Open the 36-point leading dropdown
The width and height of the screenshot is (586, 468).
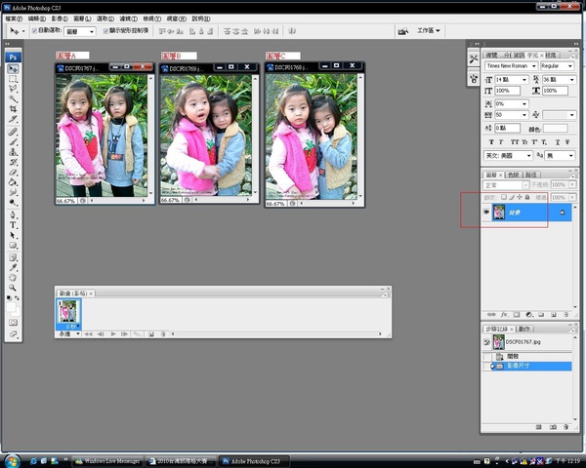571,80
